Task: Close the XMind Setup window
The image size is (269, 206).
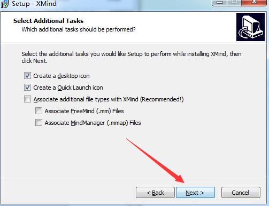Action: [254, 3]
